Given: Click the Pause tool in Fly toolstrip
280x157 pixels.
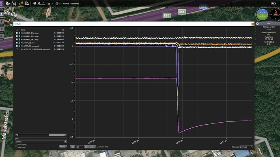Looking at the screenshot, I should [x=2, y=30].
